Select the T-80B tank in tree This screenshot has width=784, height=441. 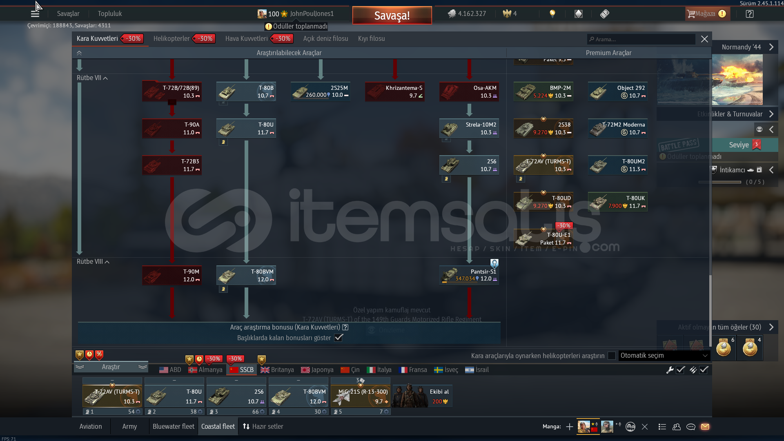246,91
